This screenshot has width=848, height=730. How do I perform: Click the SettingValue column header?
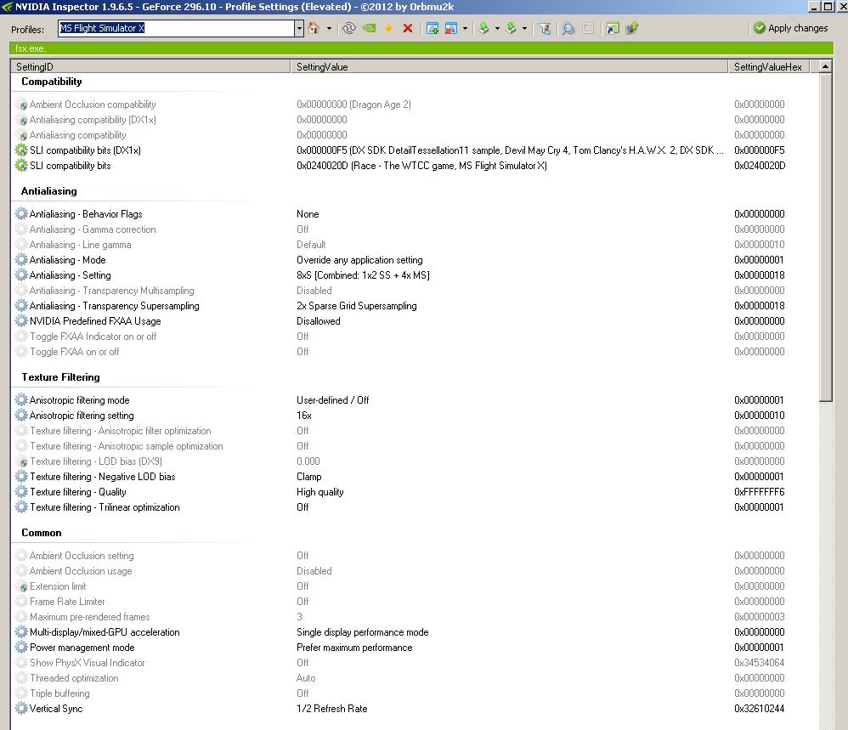tap(509, 66)
